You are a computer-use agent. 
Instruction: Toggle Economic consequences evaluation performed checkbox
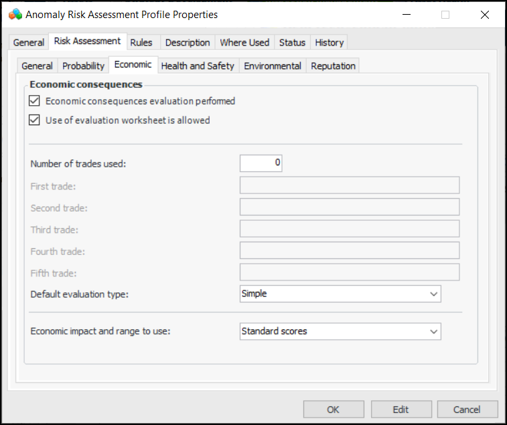tap(35, 101)
